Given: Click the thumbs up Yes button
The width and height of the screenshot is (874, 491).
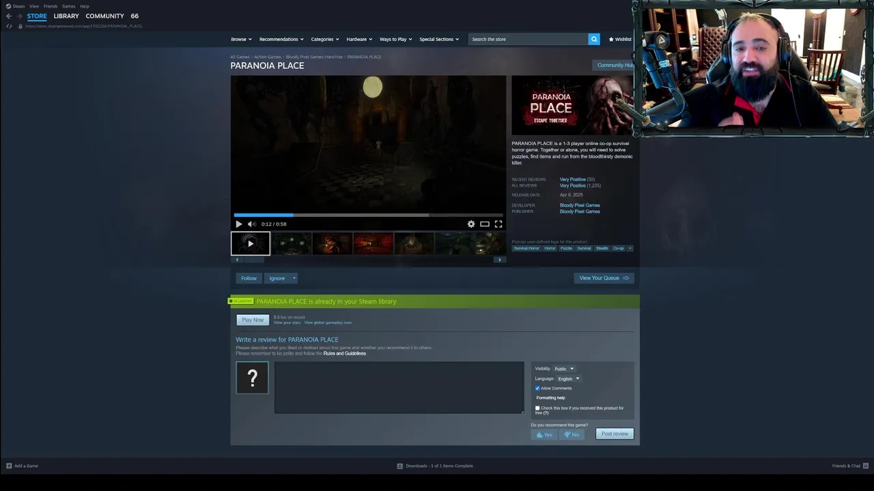Looking at the screenshot, I should tap(544, 434).
